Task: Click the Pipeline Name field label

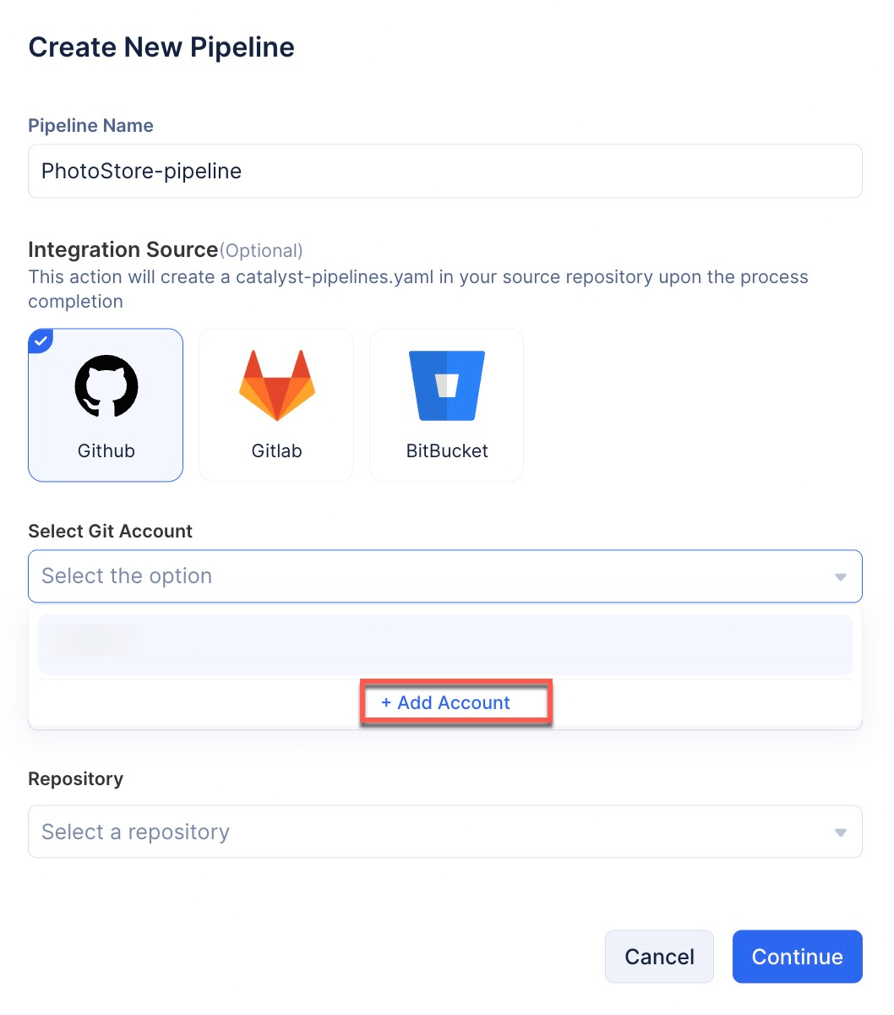Action: [x=90, y=126]
